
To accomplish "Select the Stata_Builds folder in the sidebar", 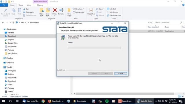I will [12, 53].
